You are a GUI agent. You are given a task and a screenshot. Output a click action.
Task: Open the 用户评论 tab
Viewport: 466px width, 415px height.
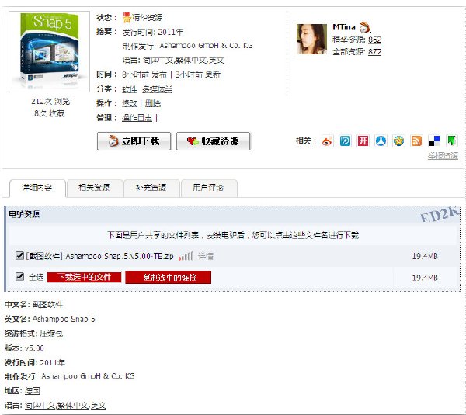coord(208,188)
